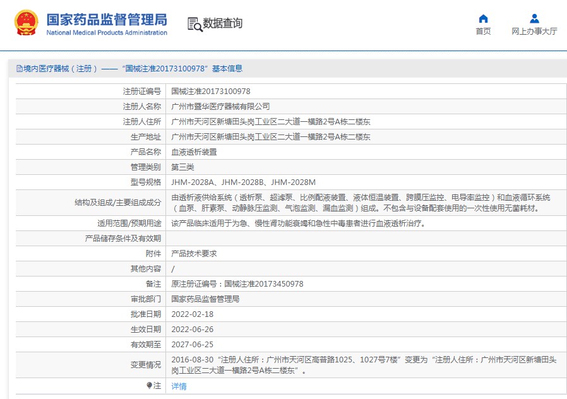Screen dimensions: 567x399
Task: Click the 产品储存条件及有效期 row label
Action: (123, 239)
